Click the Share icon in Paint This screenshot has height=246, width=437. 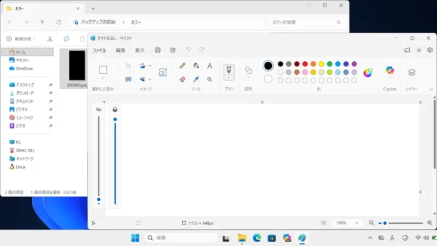point(173,50)
